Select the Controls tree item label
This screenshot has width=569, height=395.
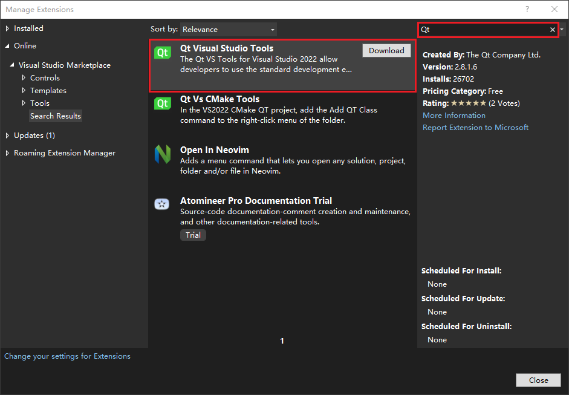point(45,77)
